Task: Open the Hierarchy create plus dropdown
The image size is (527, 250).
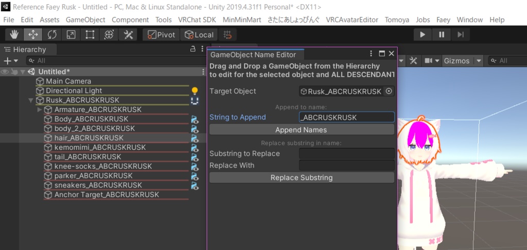Action: [10, 61]
